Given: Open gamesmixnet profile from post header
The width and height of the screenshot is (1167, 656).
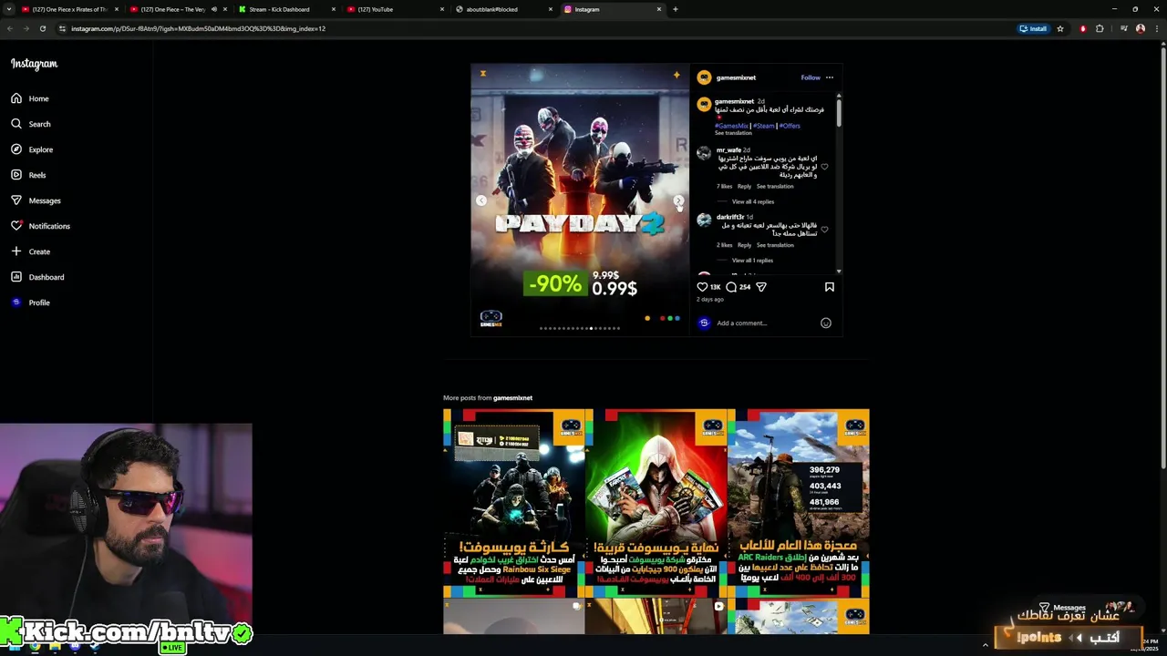Looking at the screenshot, I should [736, 77].
